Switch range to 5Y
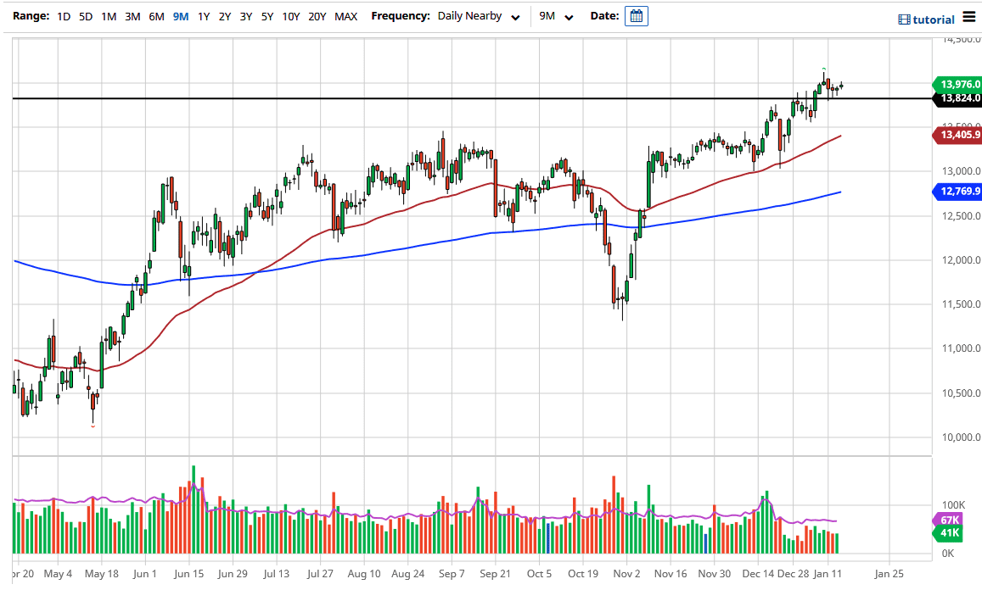 [267, 17]
